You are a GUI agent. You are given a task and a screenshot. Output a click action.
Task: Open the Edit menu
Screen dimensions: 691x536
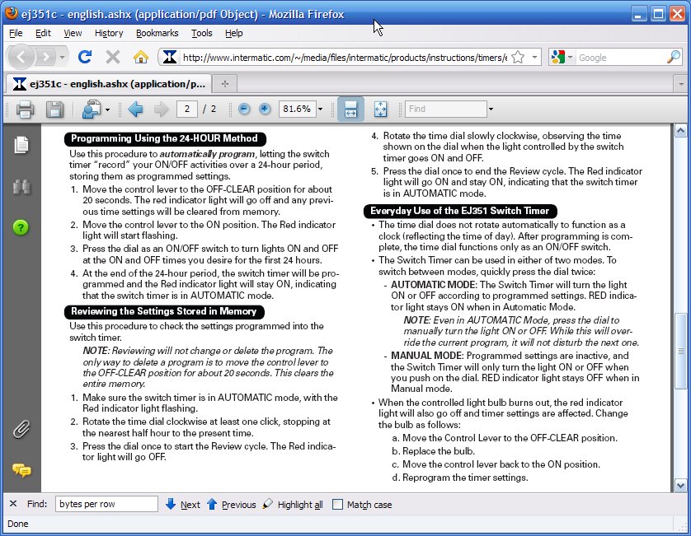(43, 33)
